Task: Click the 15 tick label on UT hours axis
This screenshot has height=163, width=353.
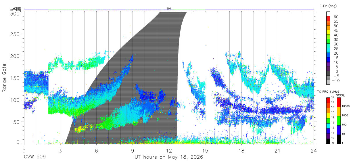Action: pyautogui.click(x=205, y=150)
